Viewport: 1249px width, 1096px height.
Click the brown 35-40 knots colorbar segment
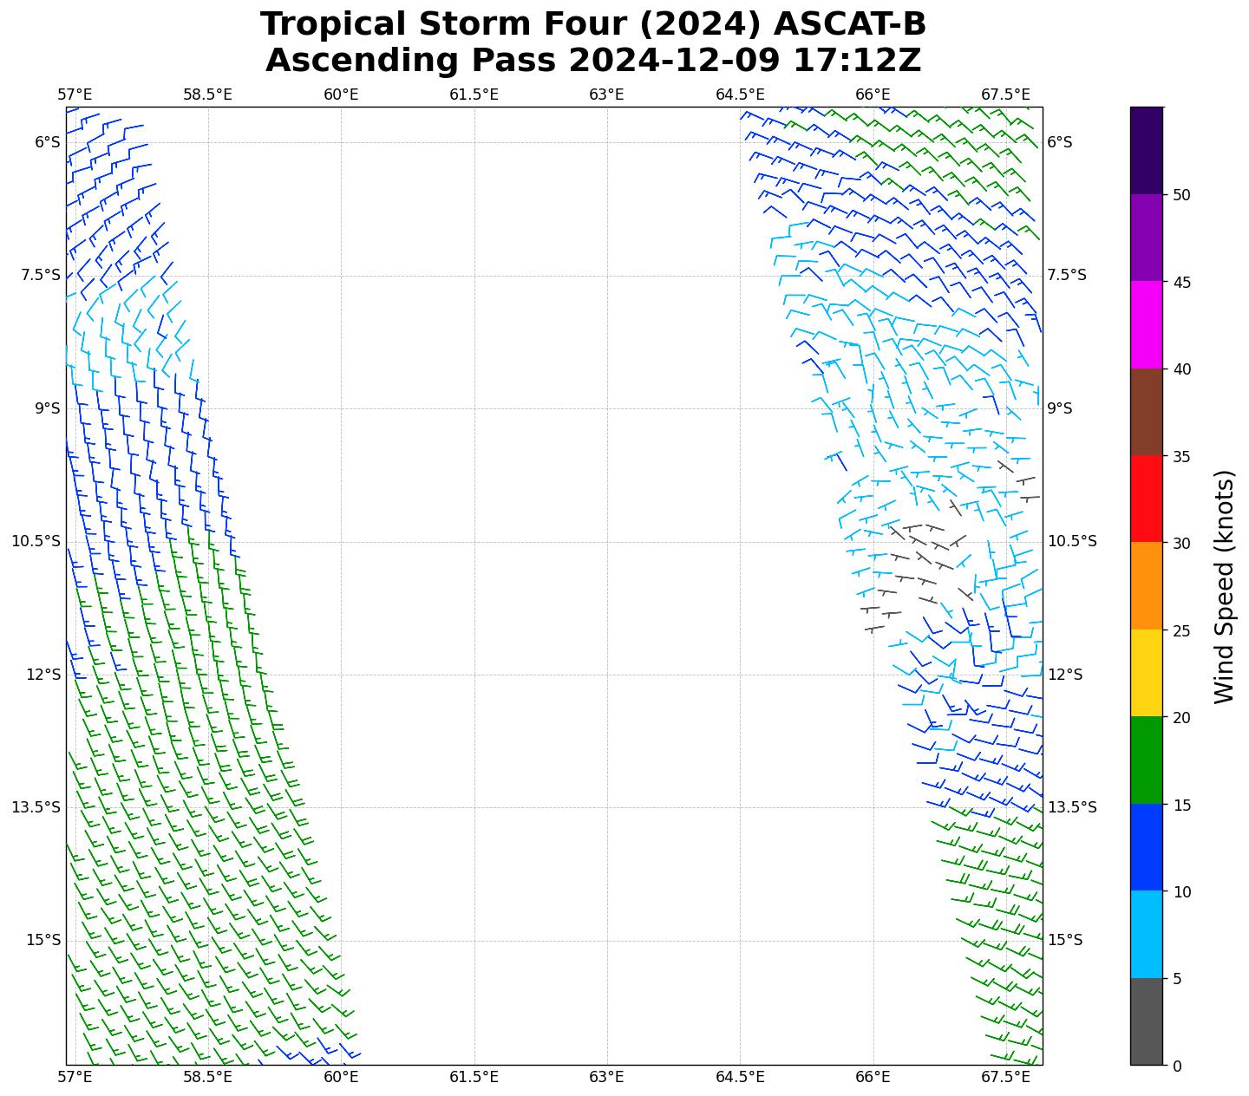coord(1146,412)
